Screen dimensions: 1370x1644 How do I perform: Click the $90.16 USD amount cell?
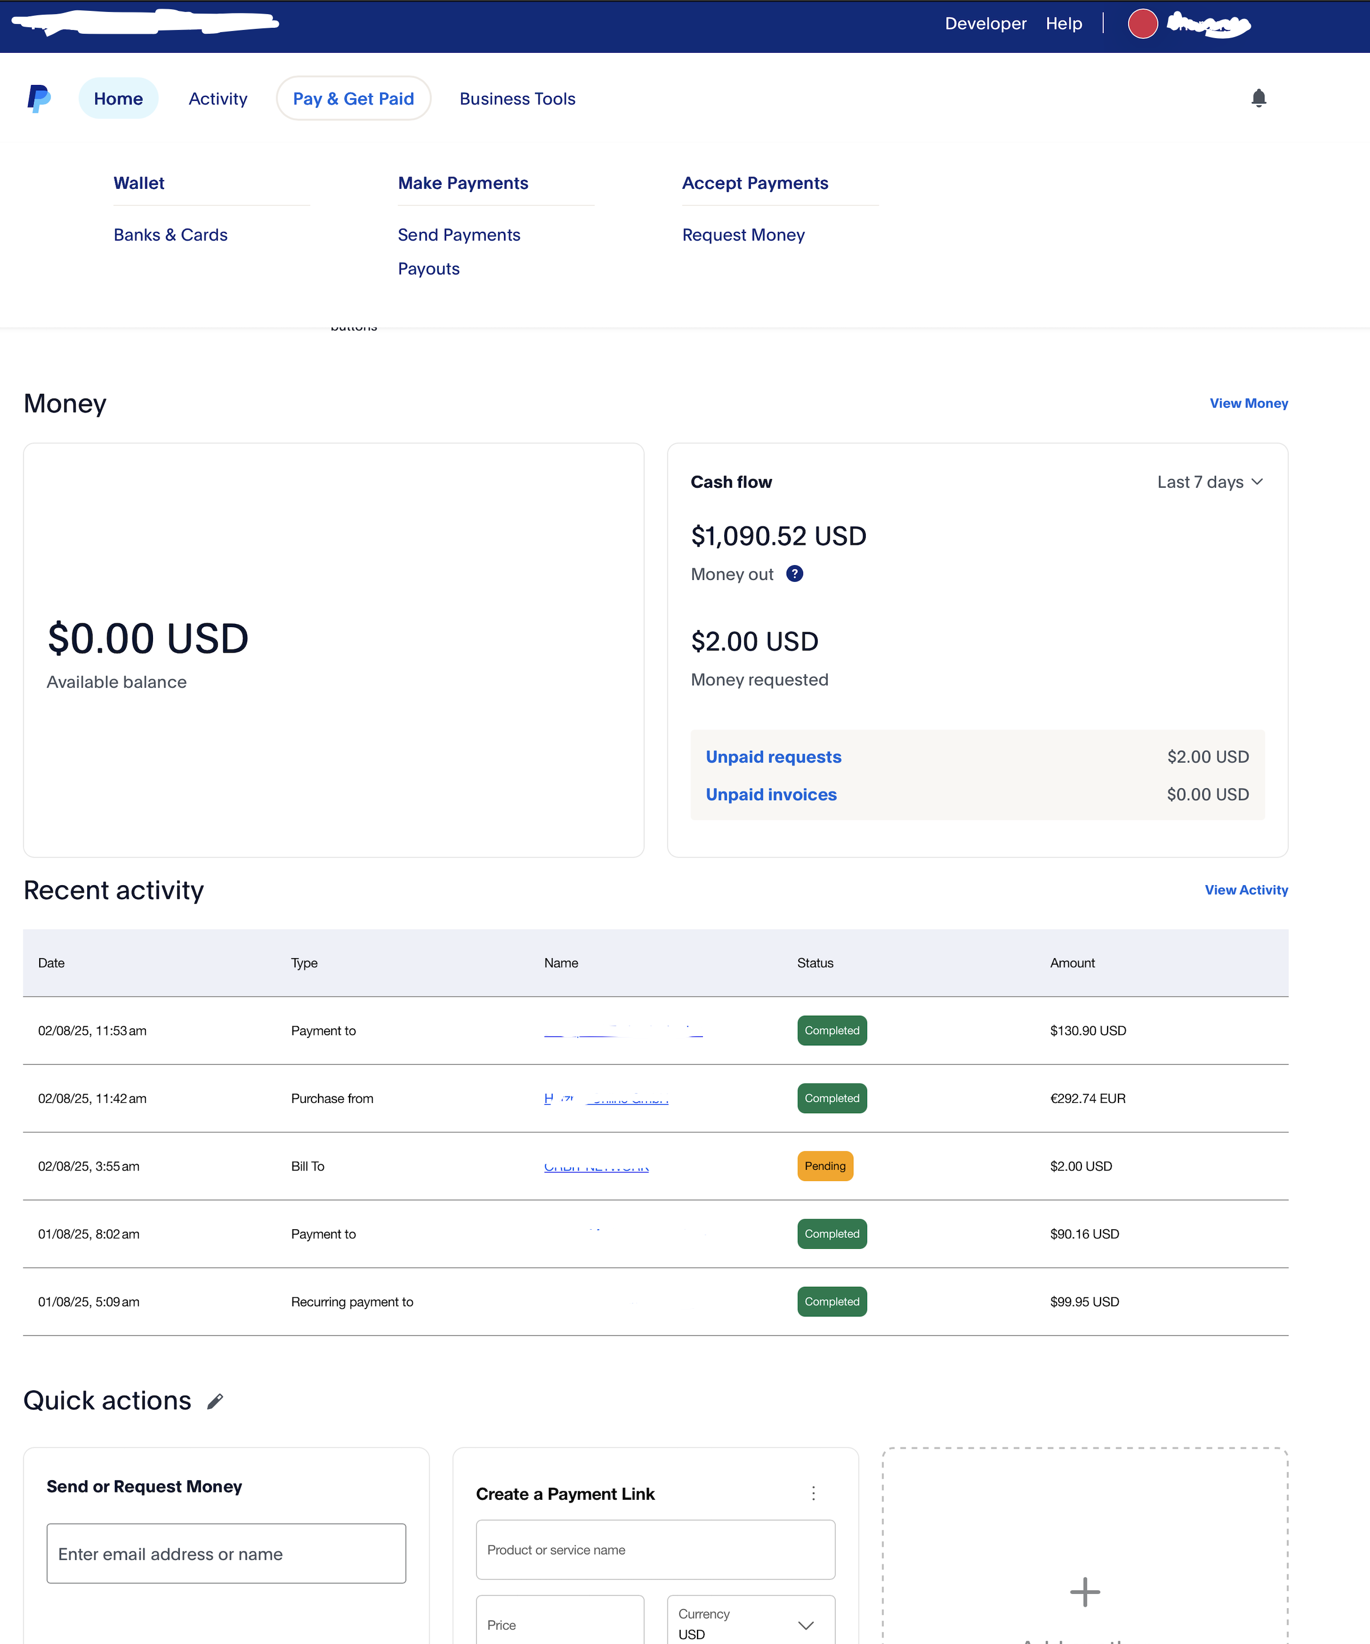(1084, 1235)
